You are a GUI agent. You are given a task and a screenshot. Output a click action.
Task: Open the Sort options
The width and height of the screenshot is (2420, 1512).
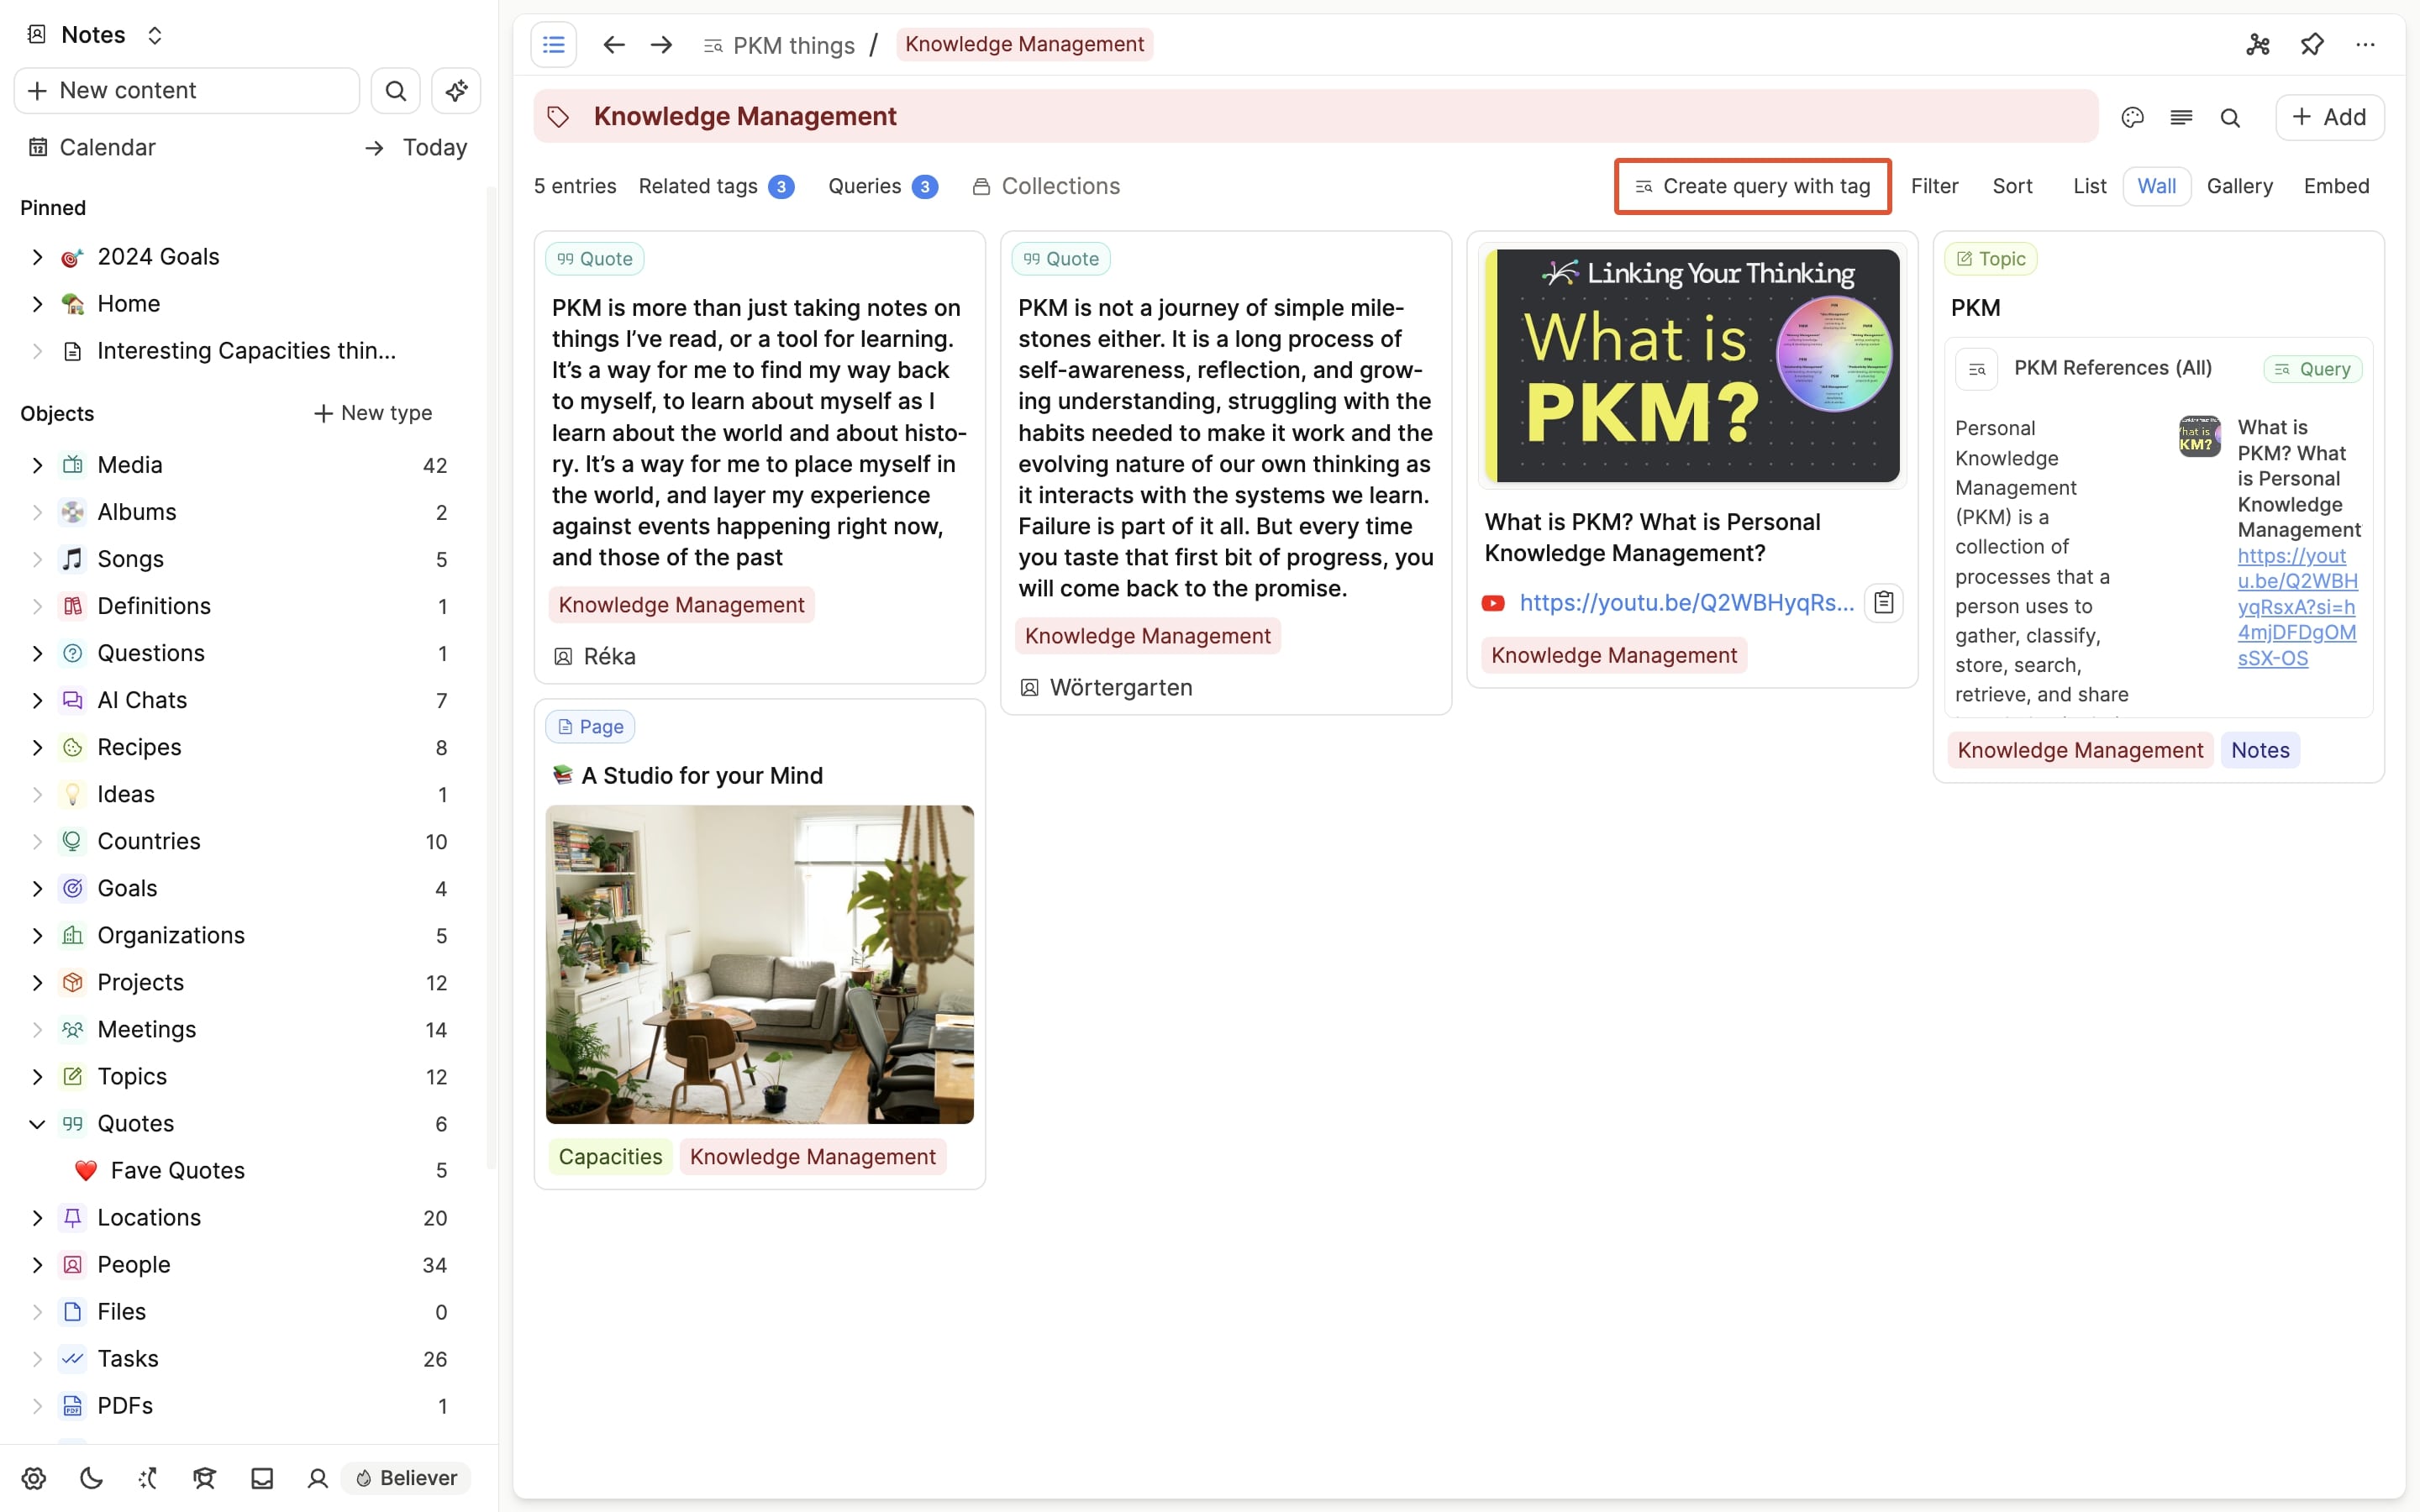coord(2012,186)
